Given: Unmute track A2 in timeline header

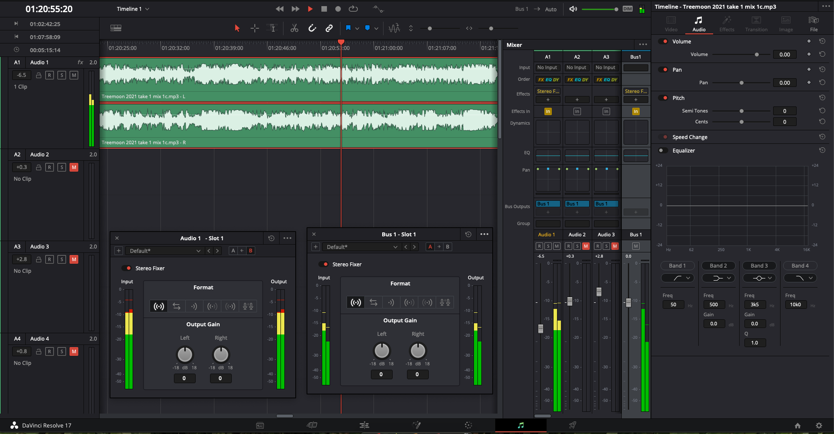Looking at the screenshot, I should coord(74,167).
